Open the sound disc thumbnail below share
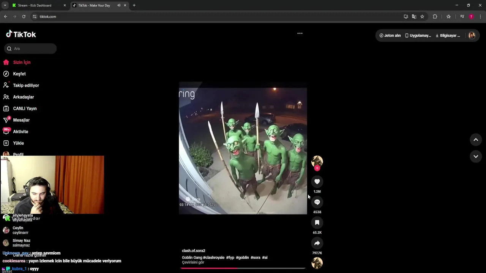The height and width of the screenshot is (273, 486). click(317, 263)
